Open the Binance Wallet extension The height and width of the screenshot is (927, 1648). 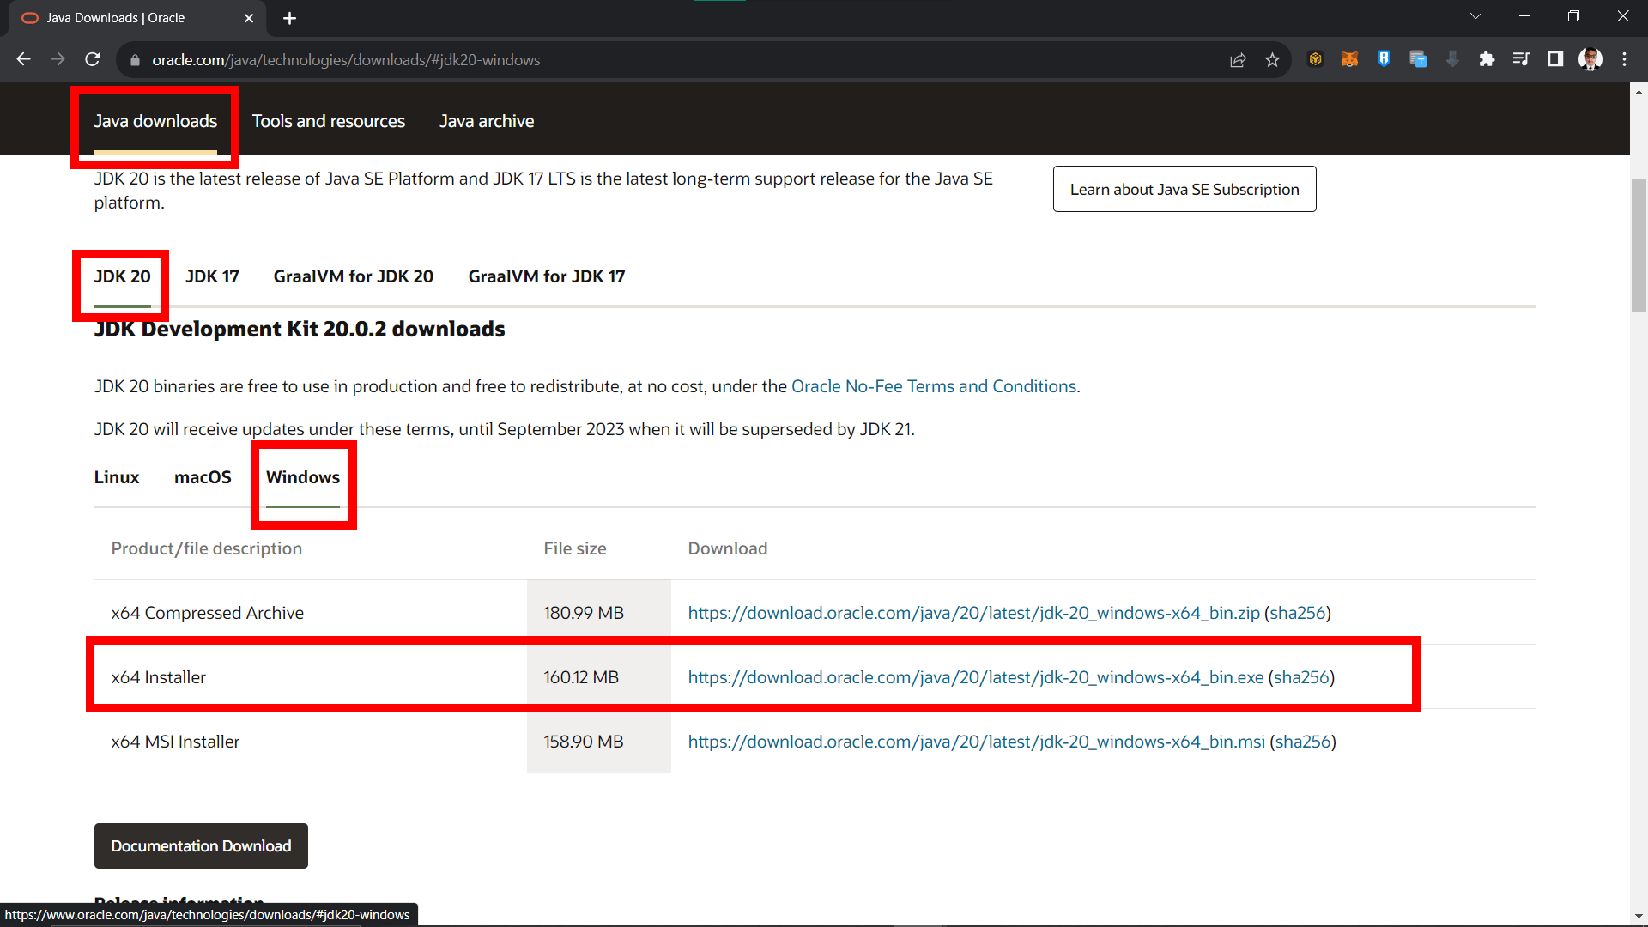1316,59
